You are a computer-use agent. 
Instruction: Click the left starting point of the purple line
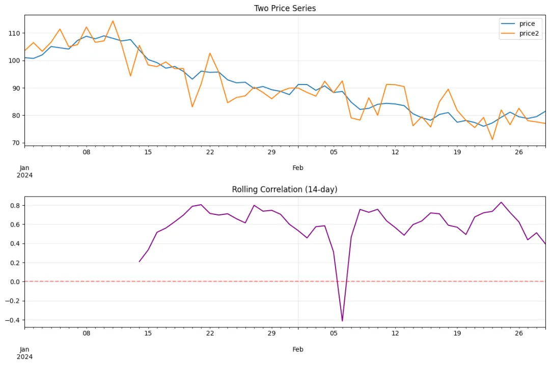pyautogui.click(x=139, y=262)
